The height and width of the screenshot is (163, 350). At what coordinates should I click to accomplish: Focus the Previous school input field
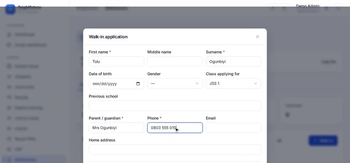click(x=175, y=106)
